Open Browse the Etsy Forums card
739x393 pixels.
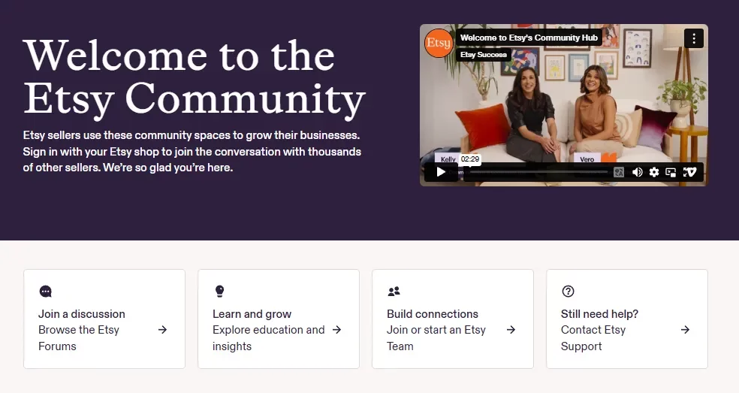[104, 319]
